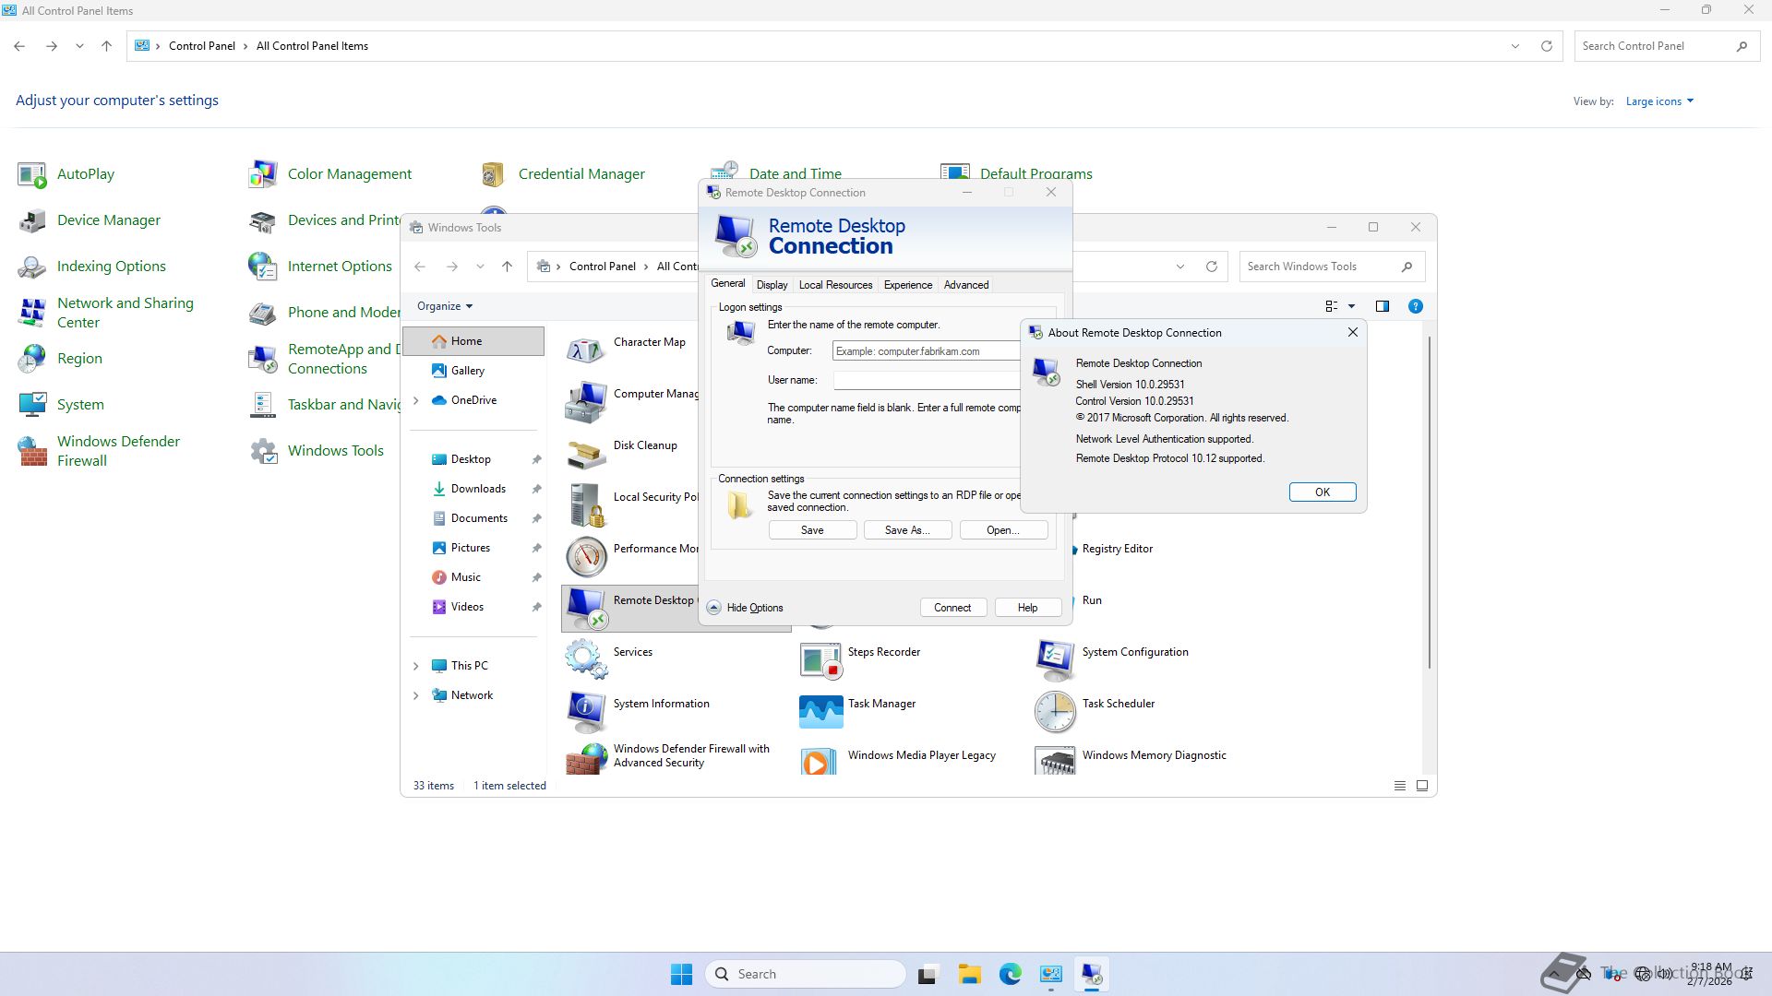This screenshot has width=1772, height=996.
Task: Launch Steps Recorder icon
Action: point(820,658)
